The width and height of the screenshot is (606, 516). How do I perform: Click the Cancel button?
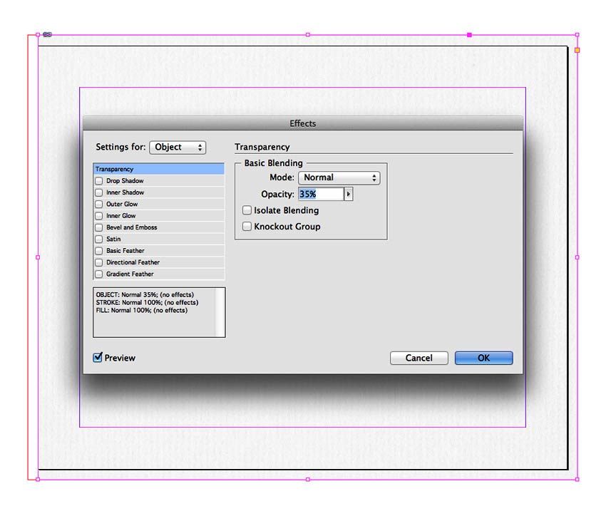point(419,358)
